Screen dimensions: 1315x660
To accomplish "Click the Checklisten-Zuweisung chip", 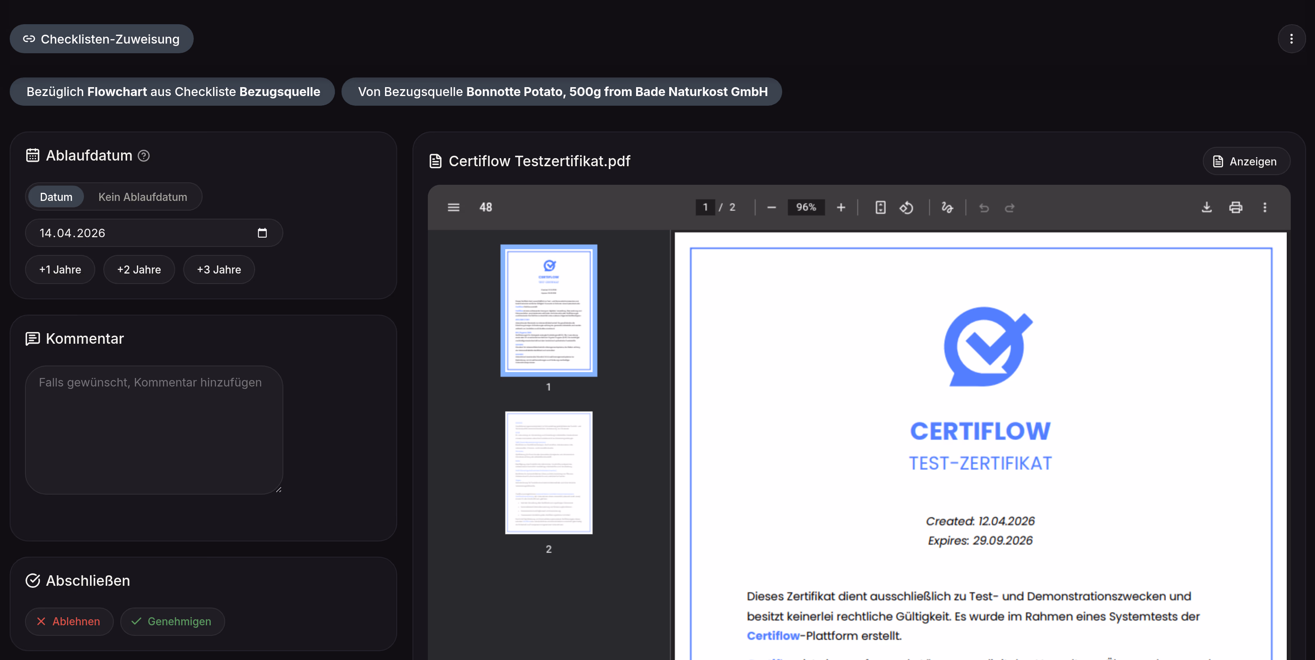I will 102,39.
